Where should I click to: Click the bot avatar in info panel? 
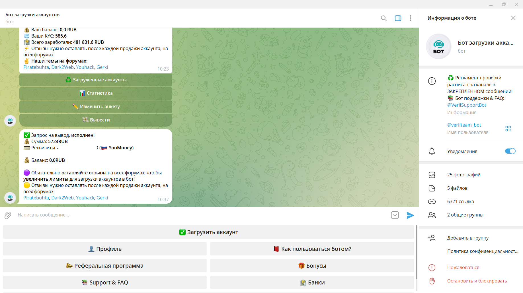pos(438,46)
